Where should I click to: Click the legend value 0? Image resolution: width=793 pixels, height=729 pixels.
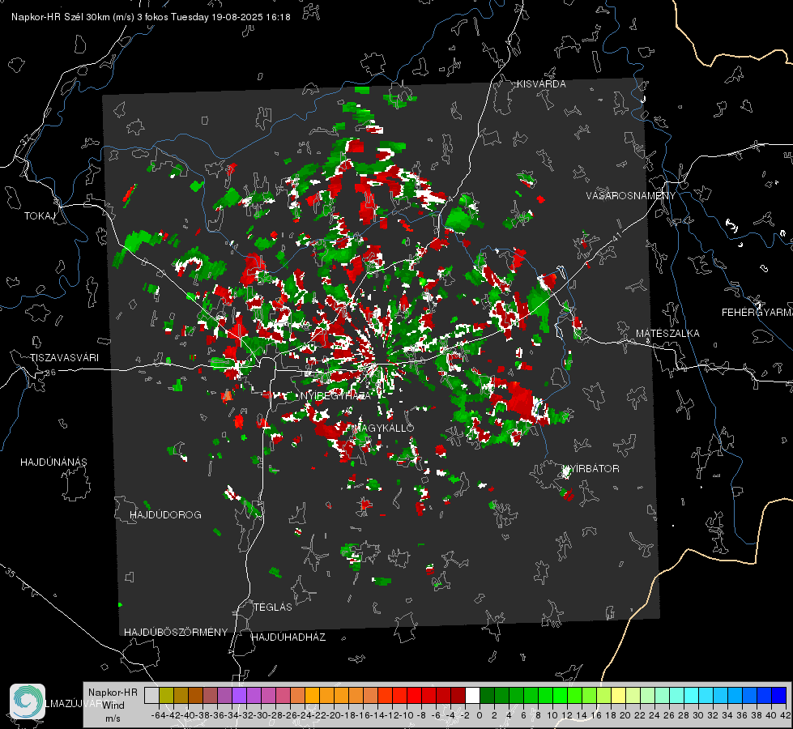click(480, 715)
